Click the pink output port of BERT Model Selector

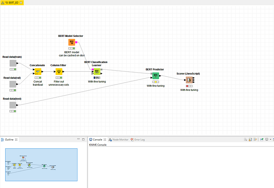click(x=76, y=42)
